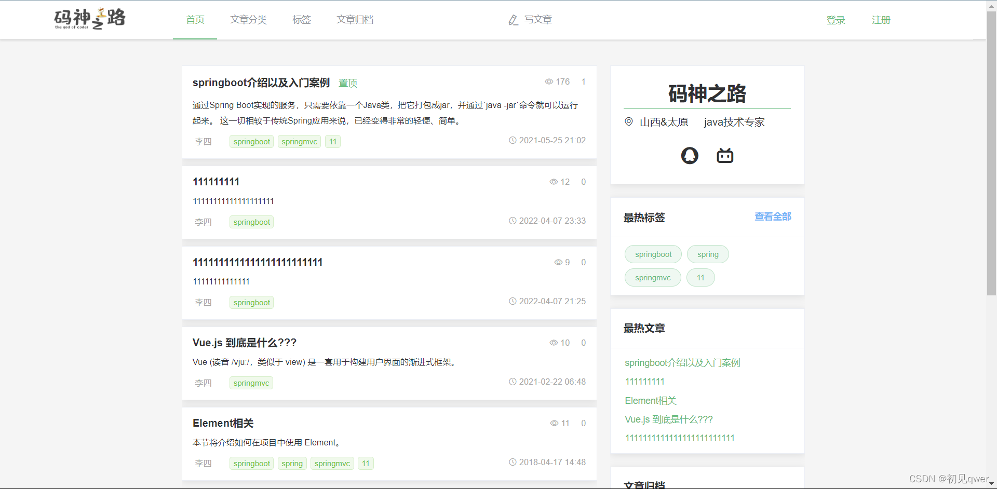Open the 文章归档 tab
This screenshot has width=997, height=489.
[355, 20]
